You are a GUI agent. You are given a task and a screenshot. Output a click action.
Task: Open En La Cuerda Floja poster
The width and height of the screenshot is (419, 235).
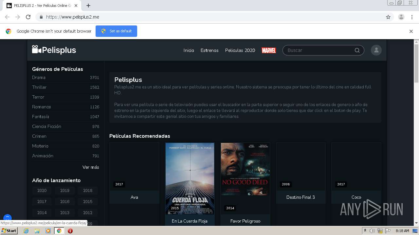tap(190, 179)
